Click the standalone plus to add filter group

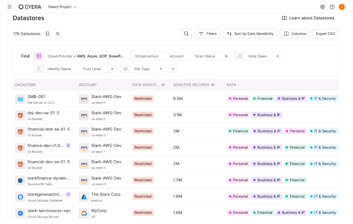point(173,69)
